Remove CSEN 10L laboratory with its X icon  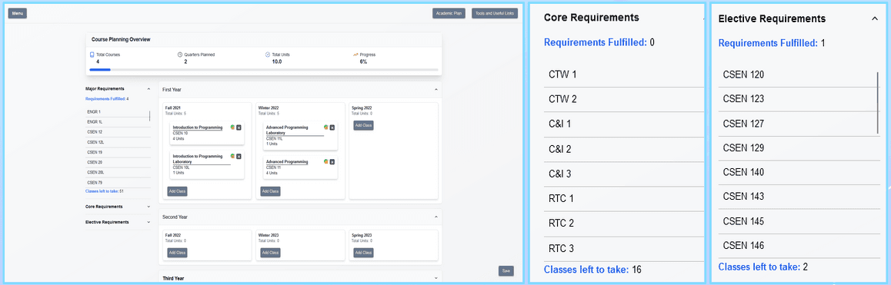239,156
